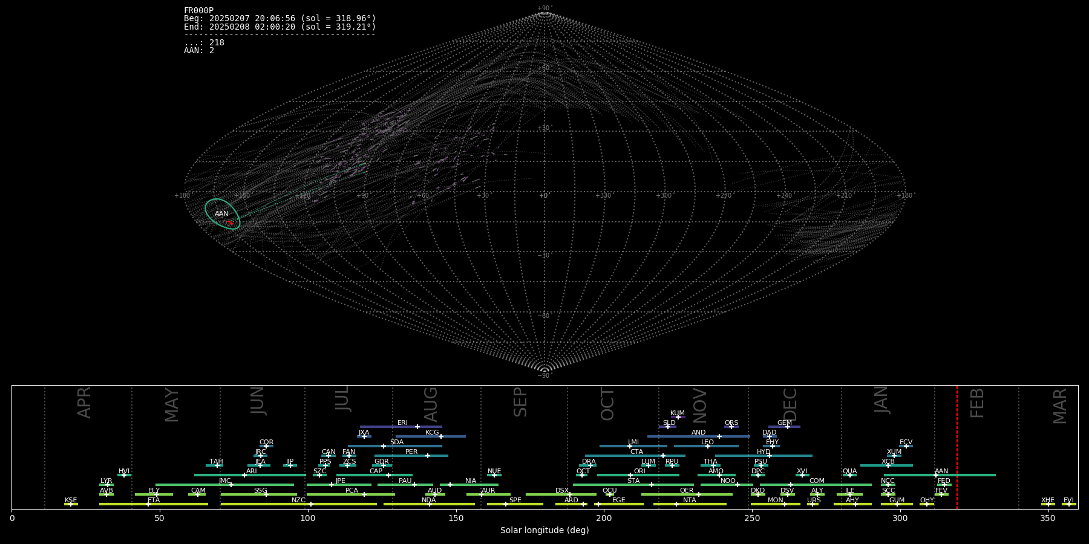This screenshot has height=544, width=1089.
Task: Click the PER shower label in timeline
Action: [x=411, y=452]
